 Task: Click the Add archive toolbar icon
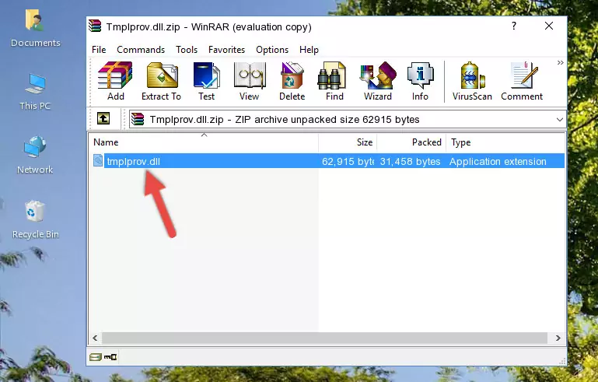(x=115, y=81)
